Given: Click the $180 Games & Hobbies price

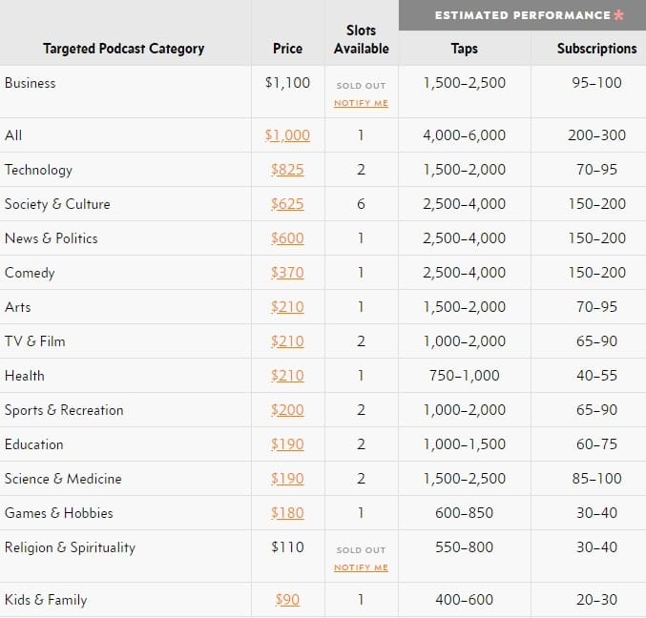Looking at the screenshot, I should click(x=287, y=513).
